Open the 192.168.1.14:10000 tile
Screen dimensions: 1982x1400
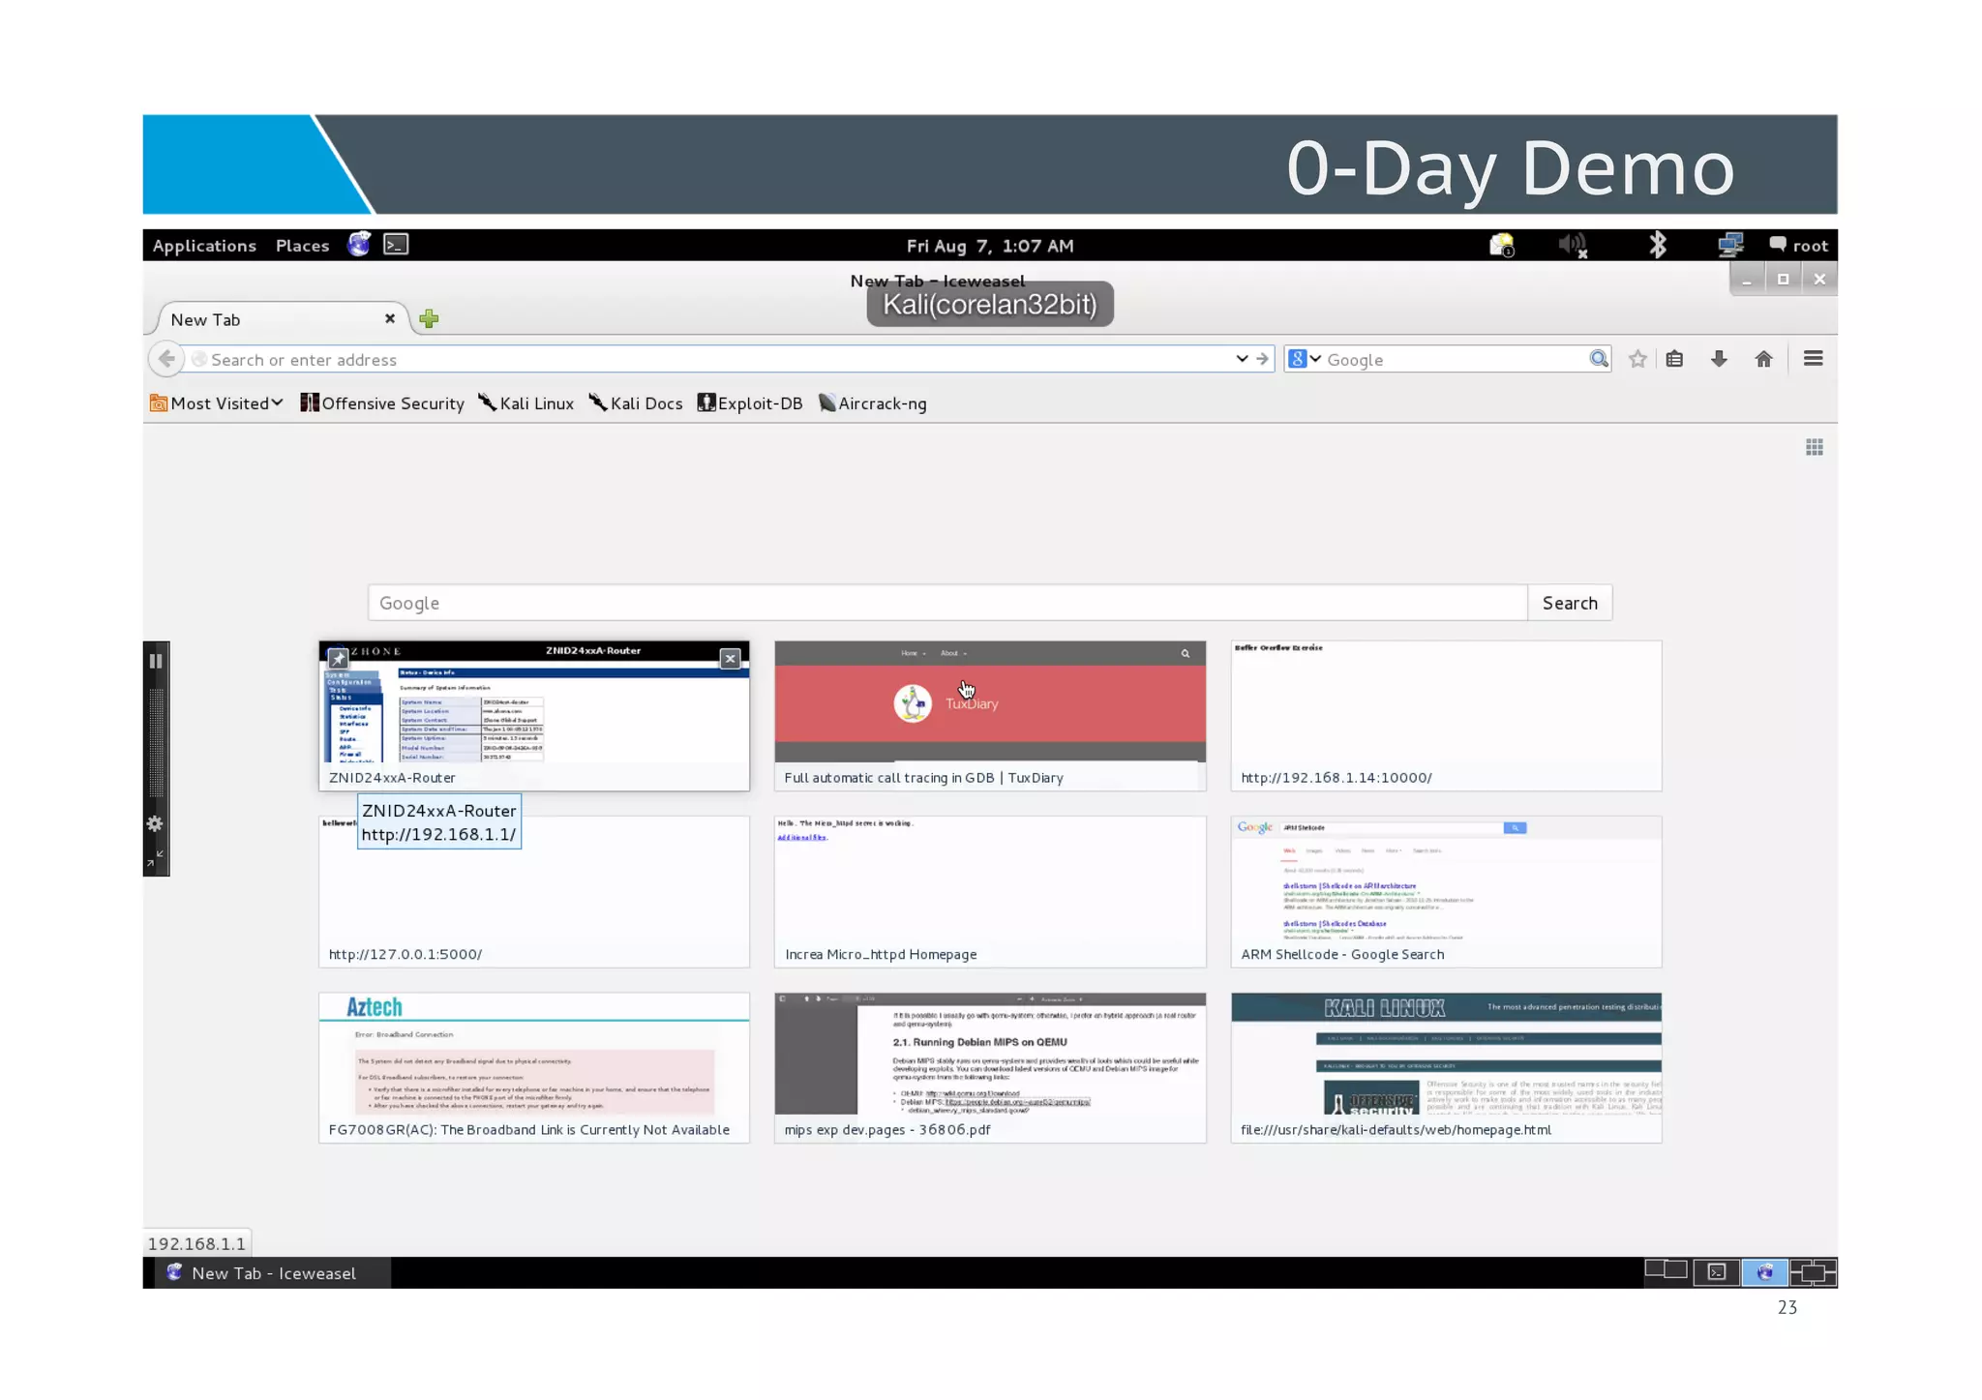1446,716
